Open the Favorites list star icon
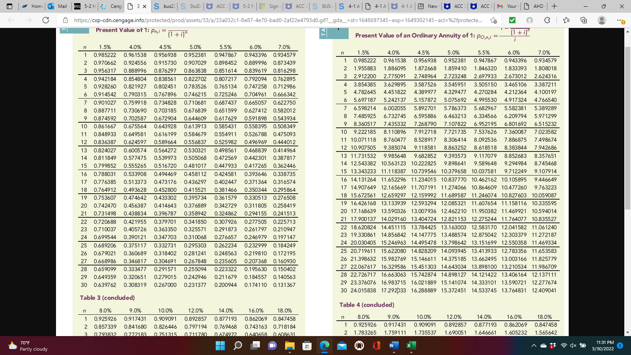The height and width of the screenshot is (355, 631). (566, 20)
